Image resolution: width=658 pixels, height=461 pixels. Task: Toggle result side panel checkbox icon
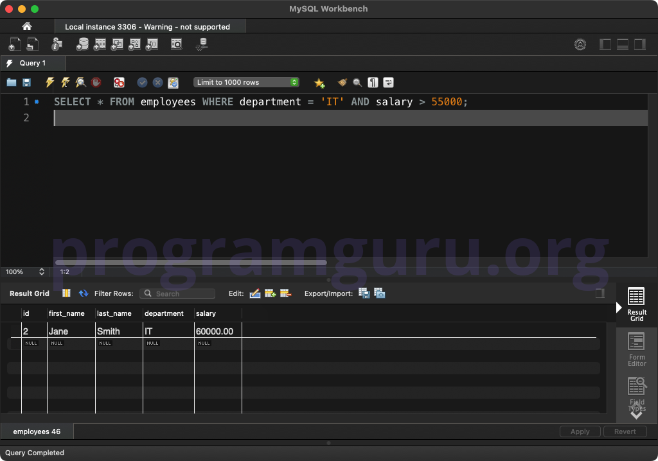coord(600,293)
